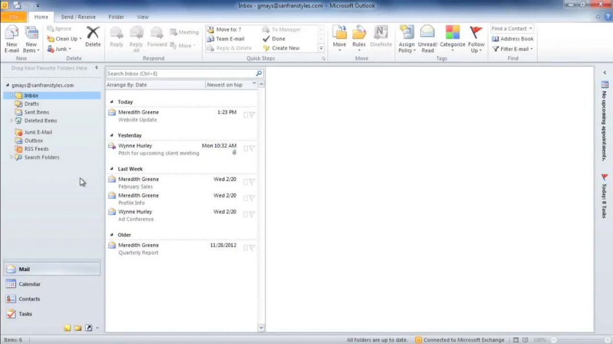Flag the Website Update message
The height and width of the screenshot is (344, 613).
[252, 115]
